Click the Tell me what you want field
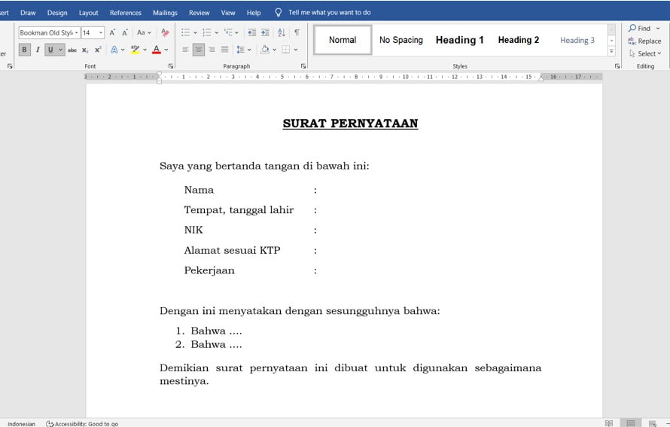Viewport: 670px width, 427px height. 329,13
